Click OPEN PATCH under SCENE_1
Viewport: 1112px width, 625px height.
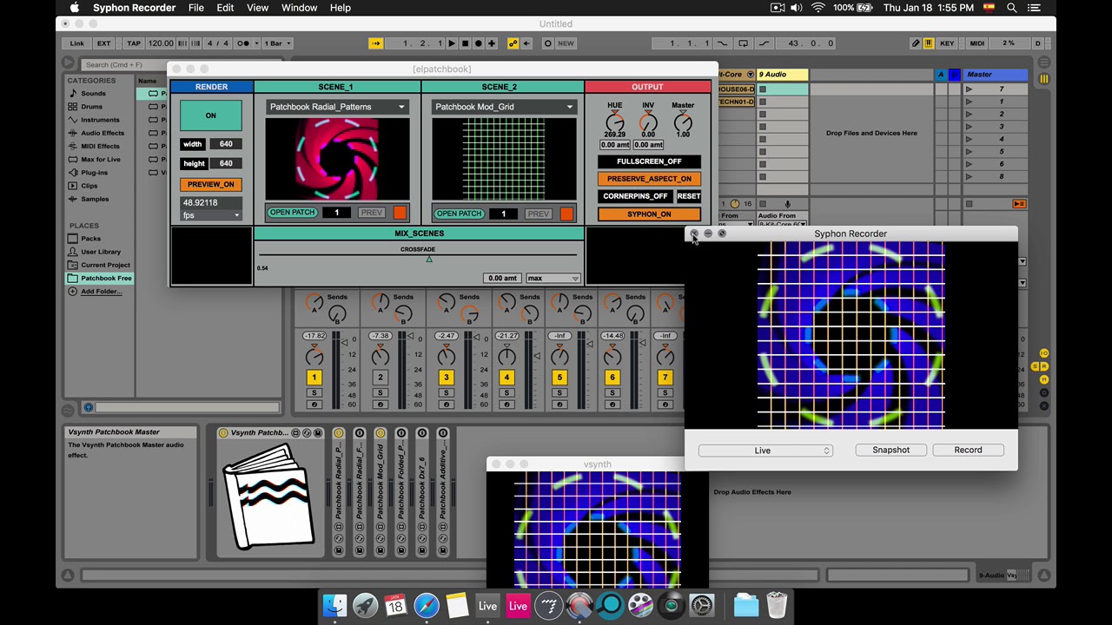coord(292,213)
